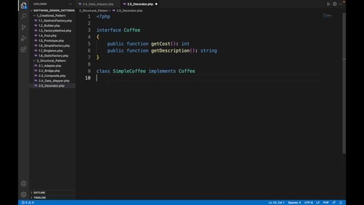
Task: Click 2.5_Decorator.php breadcrumb segment
Action: pos(129,10)
